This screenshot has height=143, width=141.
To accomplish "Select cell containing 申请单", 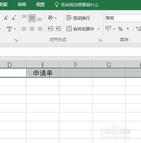I will [x=43, y=73].
